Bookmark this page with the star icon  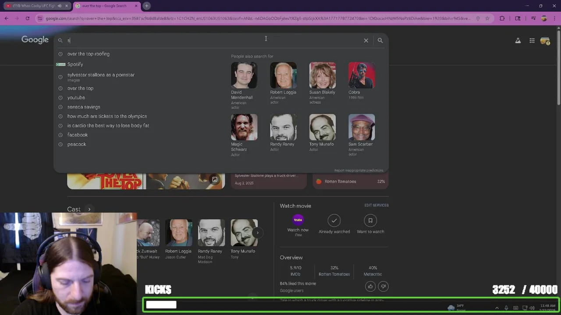(487, 18)
